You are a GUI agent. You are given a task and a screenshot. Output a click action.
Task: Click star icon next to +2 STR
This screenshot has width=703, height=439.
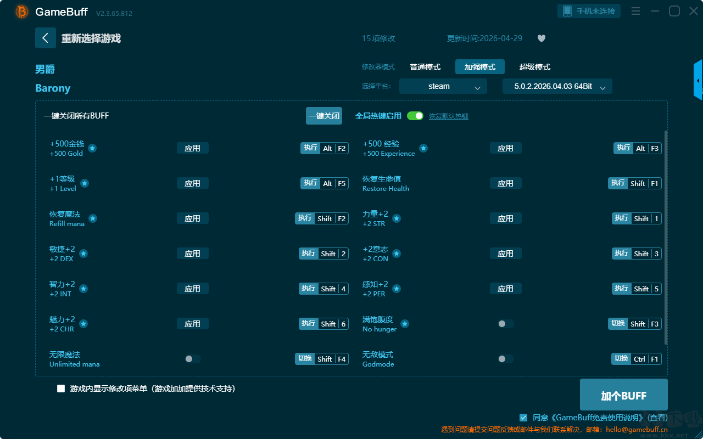[397, 218]
